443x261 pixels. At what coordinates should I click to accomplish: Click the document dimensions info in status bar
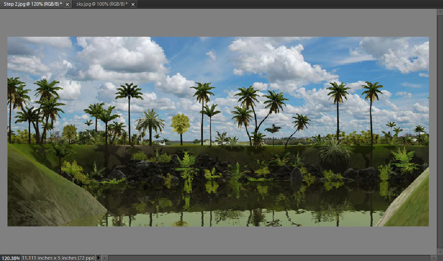click(58, 258)
